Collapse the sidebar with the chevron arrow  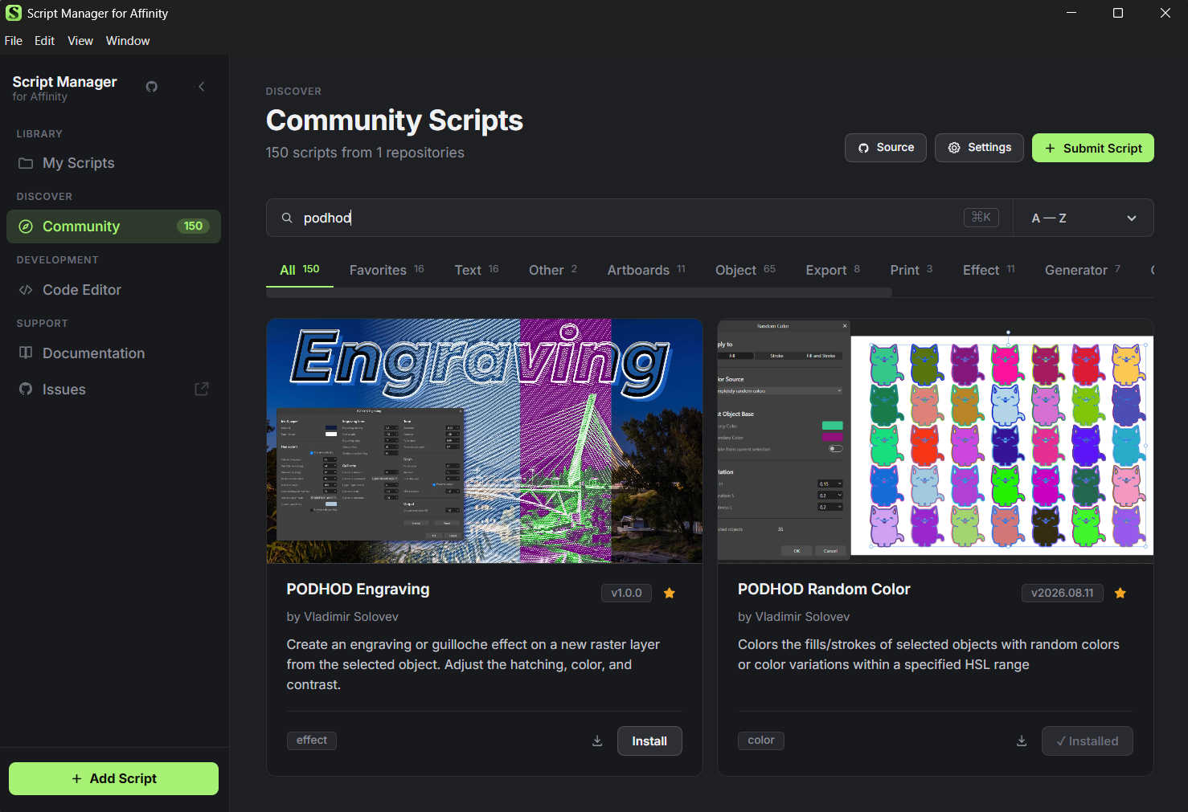point(202,87)
